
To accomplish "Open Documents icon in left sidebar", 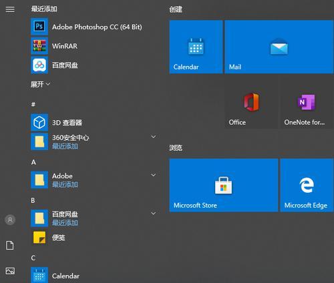I will (x=10, y=245).
